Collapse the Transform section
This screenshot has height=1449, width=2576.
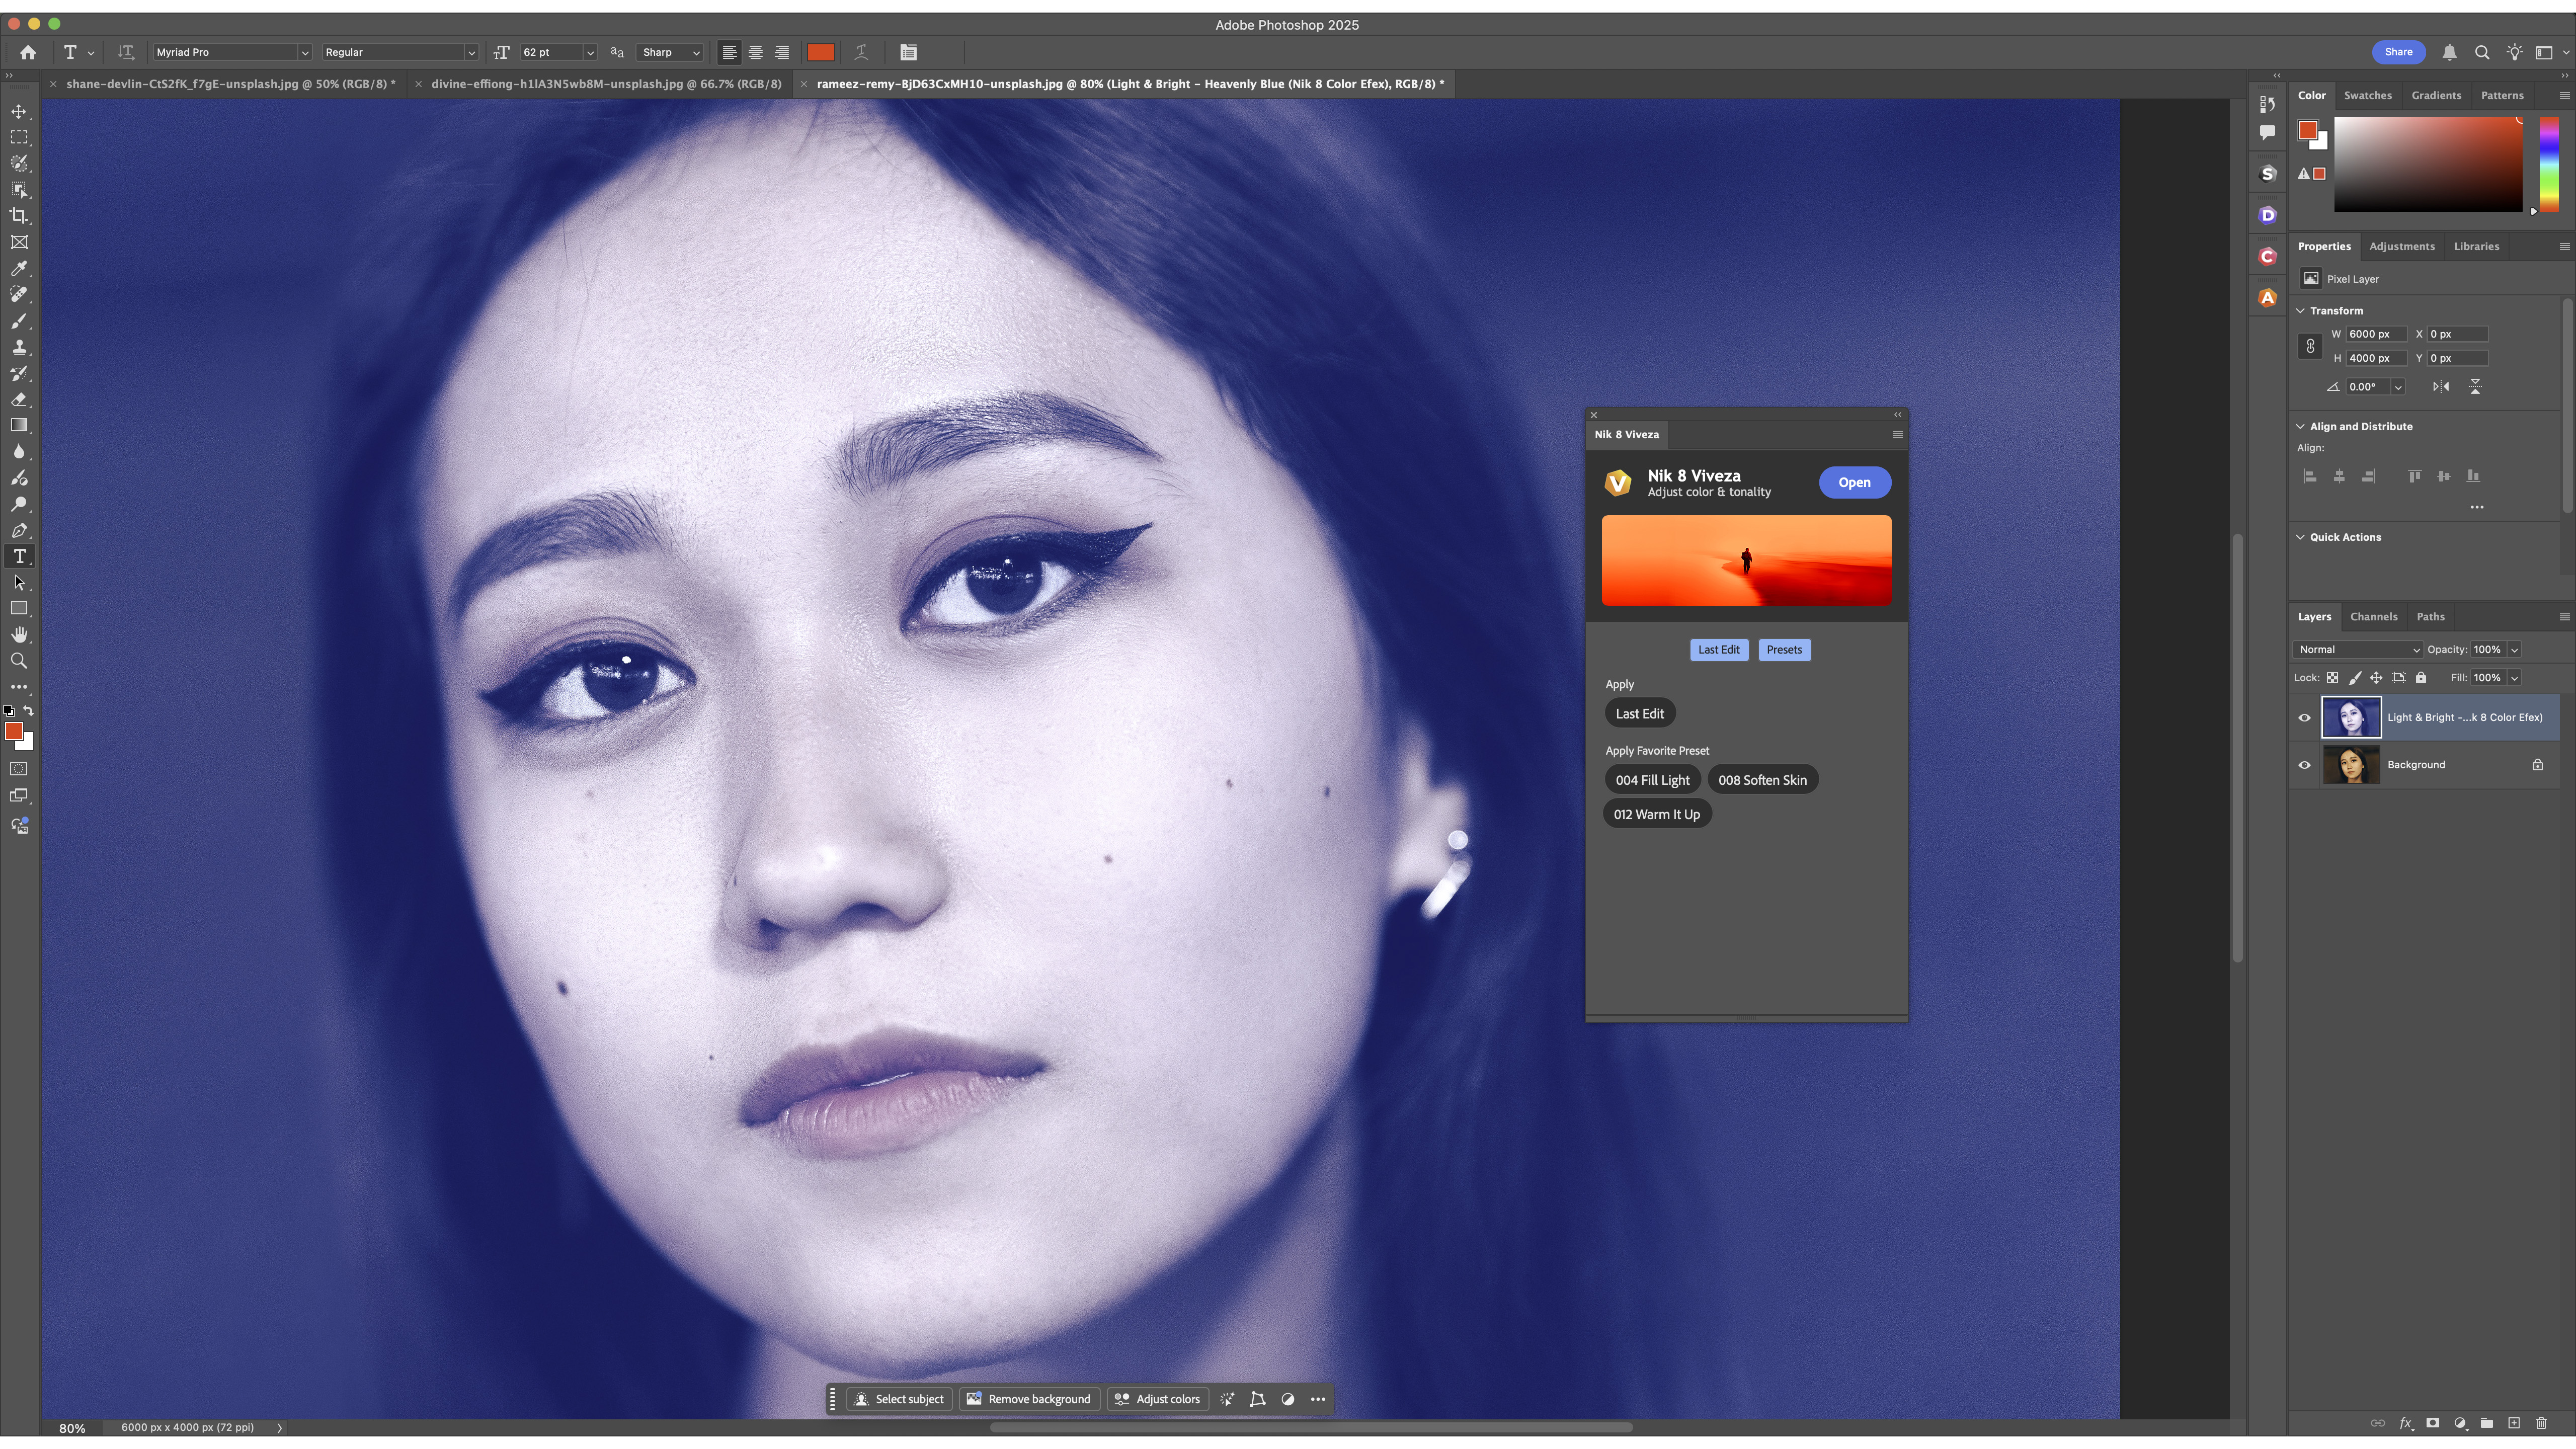(x=2301, y=311)
